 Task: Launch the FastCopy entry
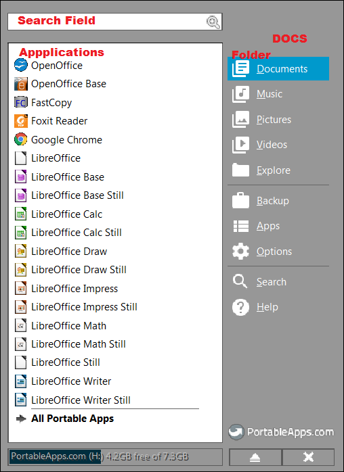(x=51, y=103)
